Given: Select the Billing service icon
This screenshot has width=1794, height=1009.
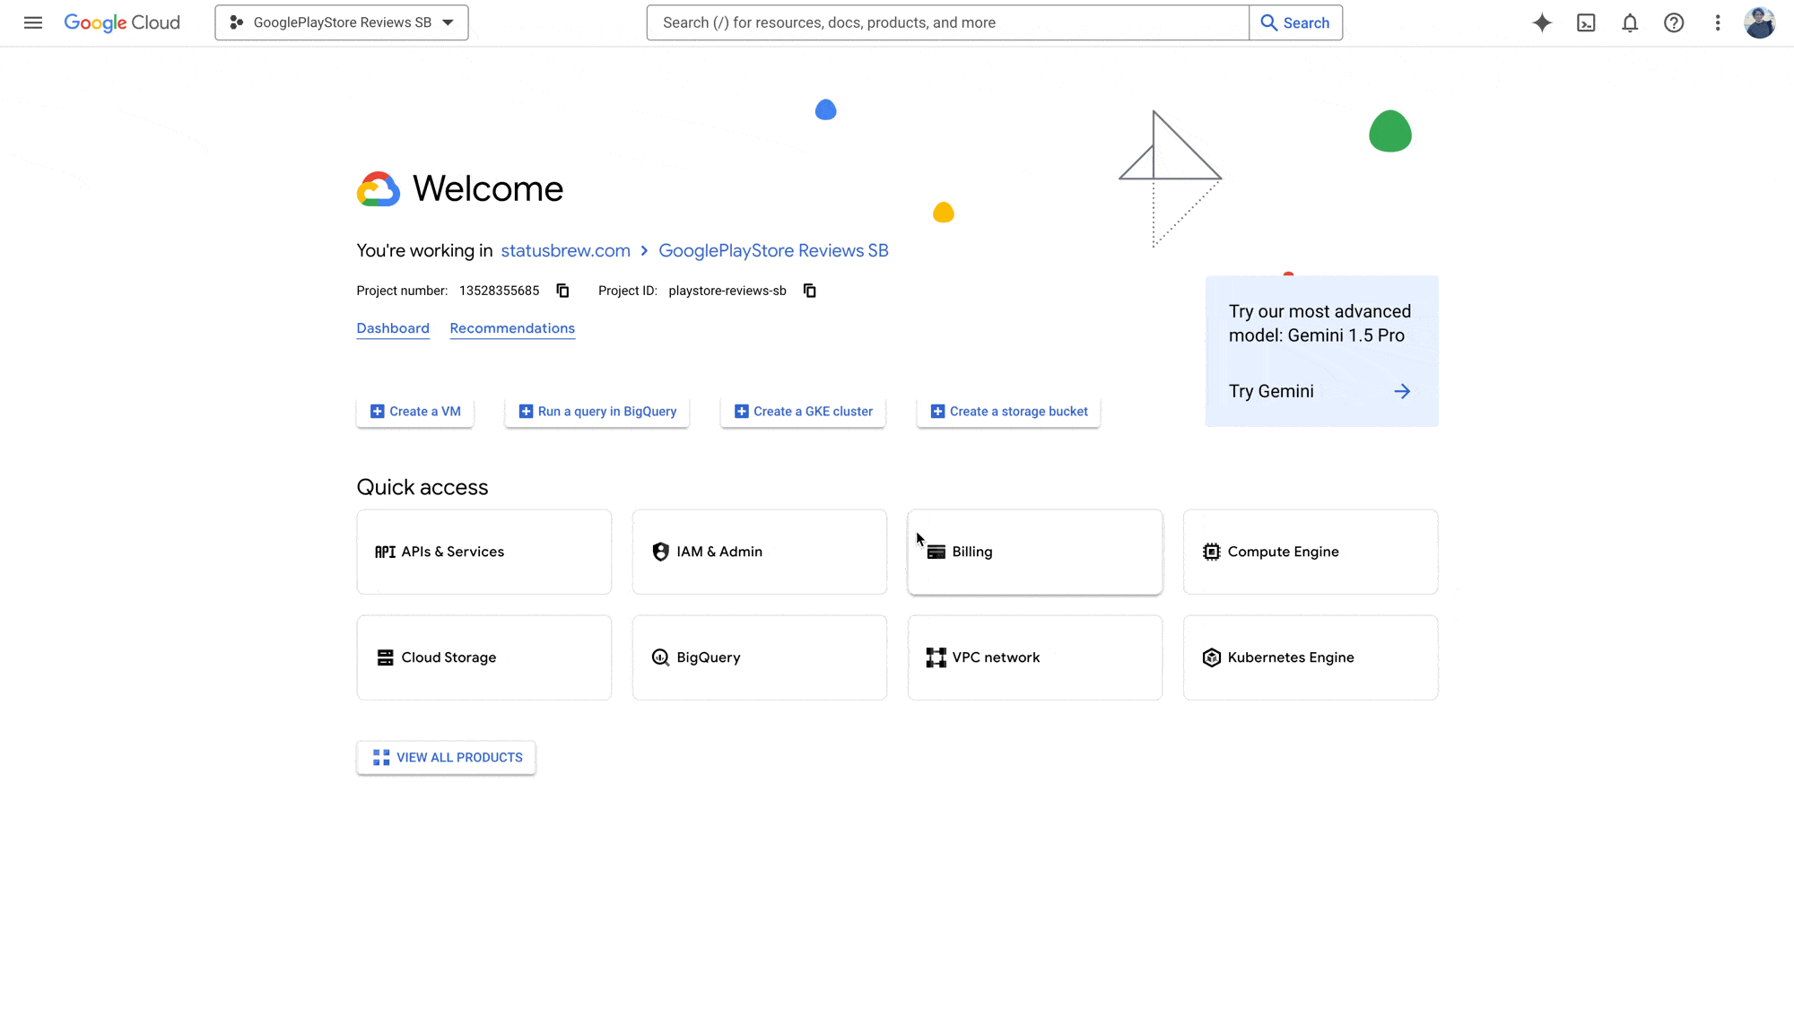Looking at the screenshot, I should (936, 551).
